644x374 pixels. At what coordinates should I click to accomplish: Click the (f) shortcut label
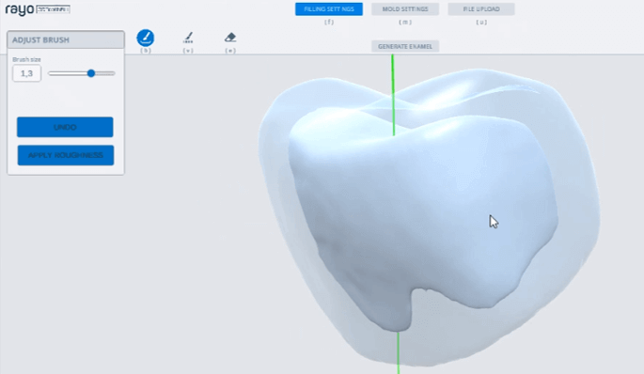tap(329, 23)
